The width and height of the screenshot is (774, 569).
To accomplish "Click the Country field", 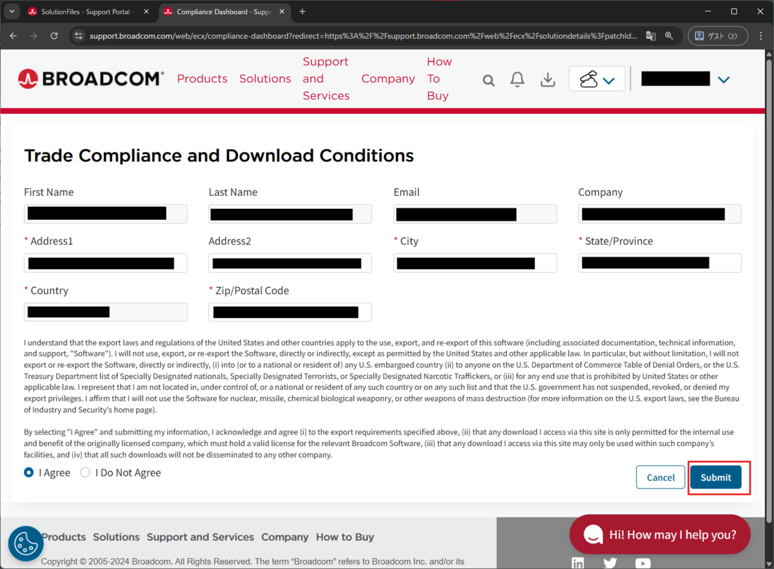I will tap(106, 312).
